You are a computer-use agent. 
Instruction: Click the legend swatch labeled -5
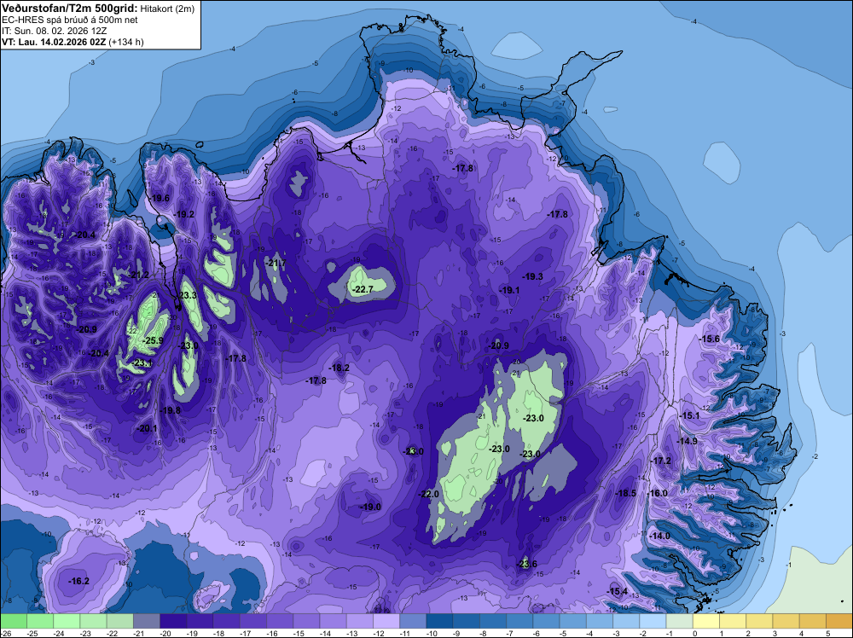pos(573,621)
